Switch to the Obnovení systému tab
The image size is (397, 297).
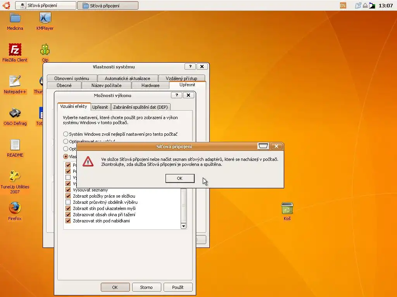pos(72,78)
